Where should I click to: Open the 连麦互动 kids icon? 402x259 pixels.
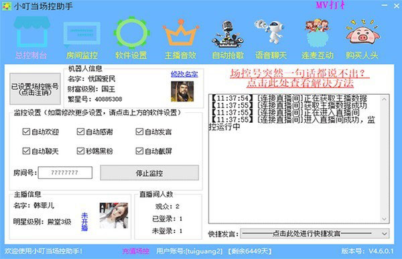click(317, 33)
